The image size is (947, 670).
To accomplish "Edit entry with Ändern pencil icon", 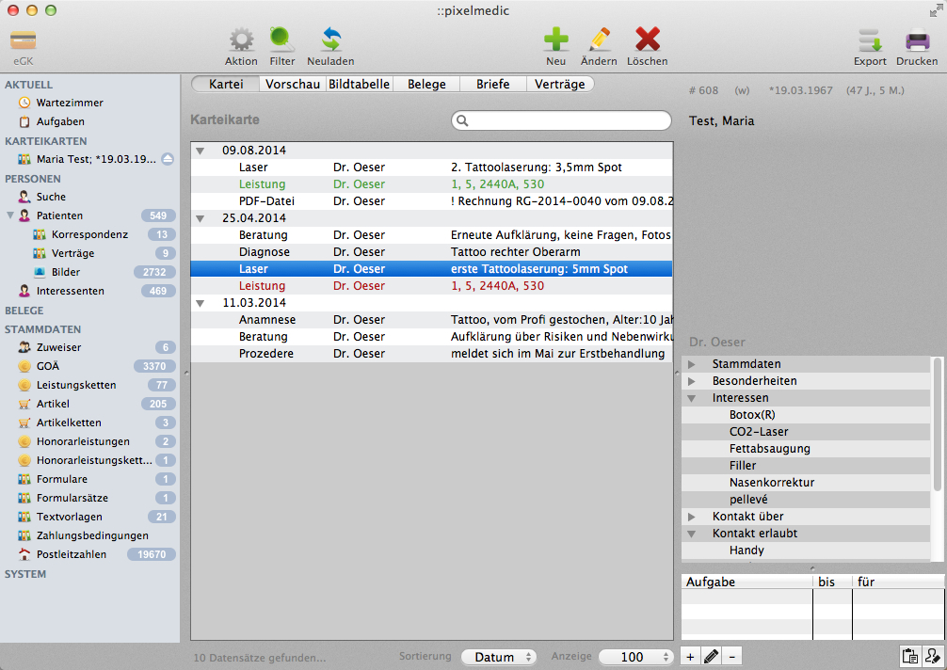I will tap(599, 40).
